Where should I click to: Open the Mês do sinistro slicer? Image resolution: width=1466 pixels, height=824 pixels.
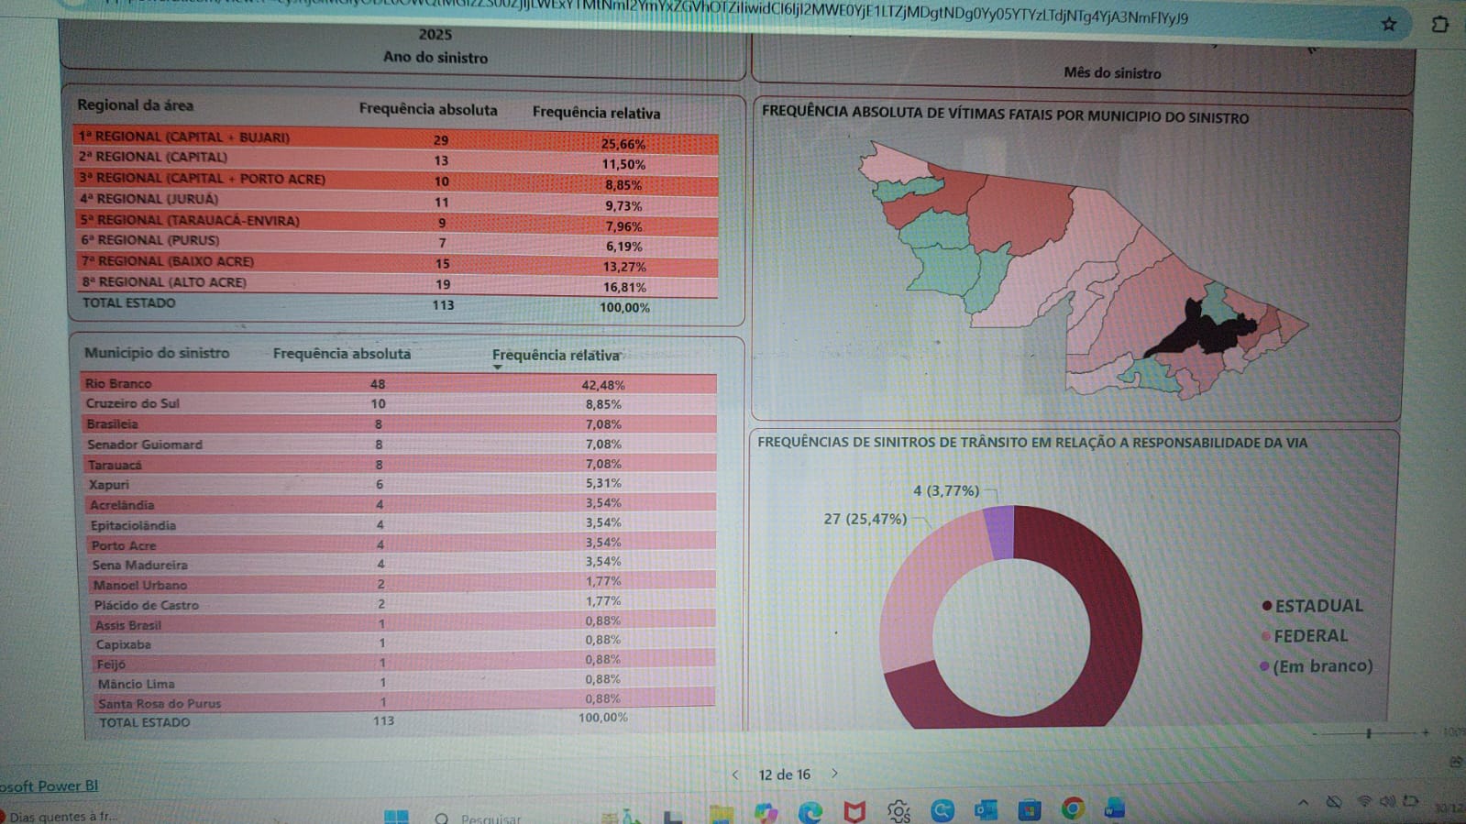[1111, 73]
